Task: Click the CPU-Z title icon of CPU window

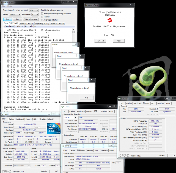Action: point(2,115)
